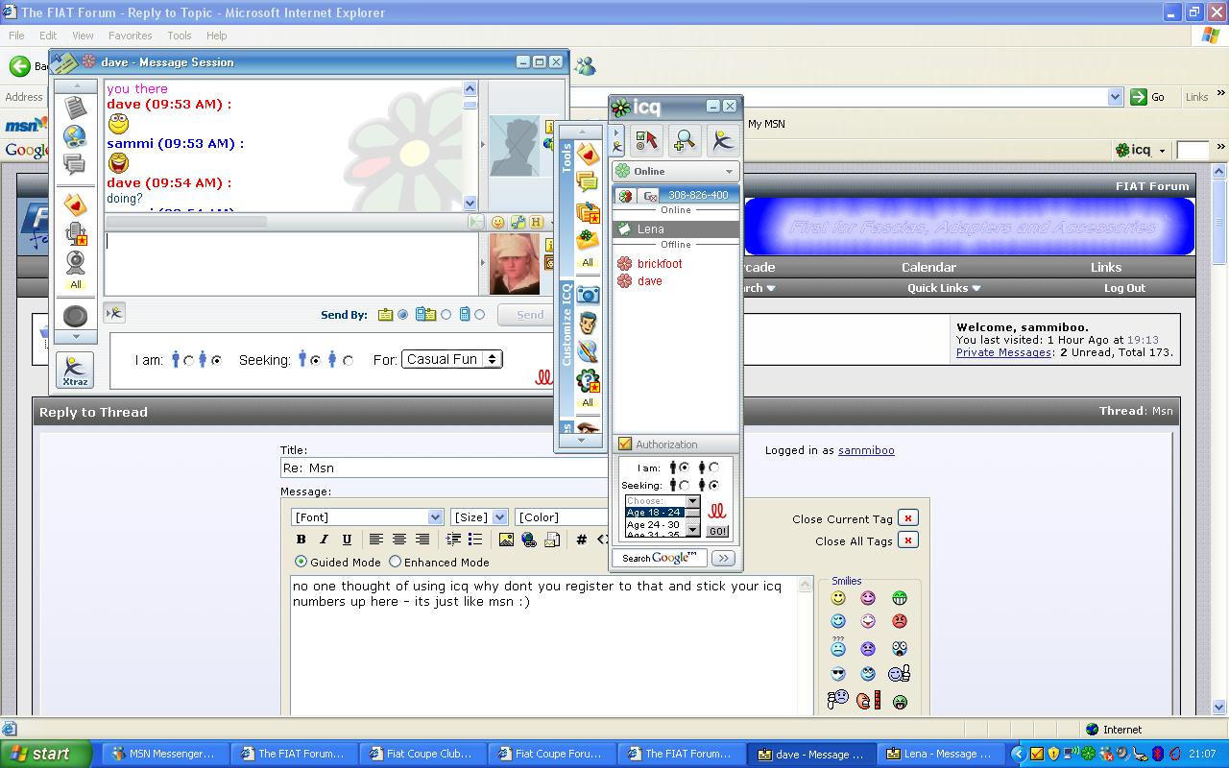The image size is (1229, 768).
Task: Open the Casual Fun dropdown
Action: point(451,359)
